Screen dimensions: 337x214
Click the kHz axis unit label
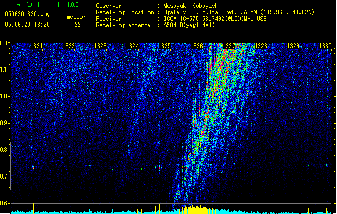(5, 43)
